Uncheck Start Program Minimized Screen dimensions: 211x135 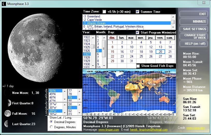pos(138,33)
